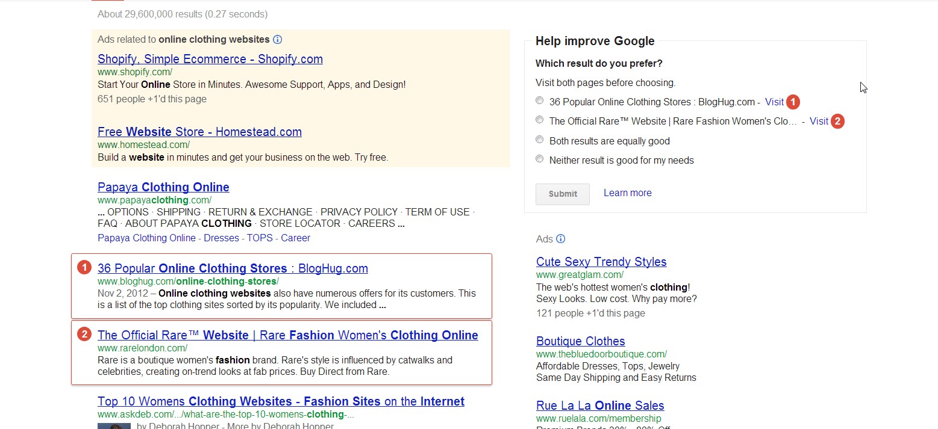Click the askdeb.com truncated result URL
The width and height of the screenshot is (938, 429).
tap(225, 414)
